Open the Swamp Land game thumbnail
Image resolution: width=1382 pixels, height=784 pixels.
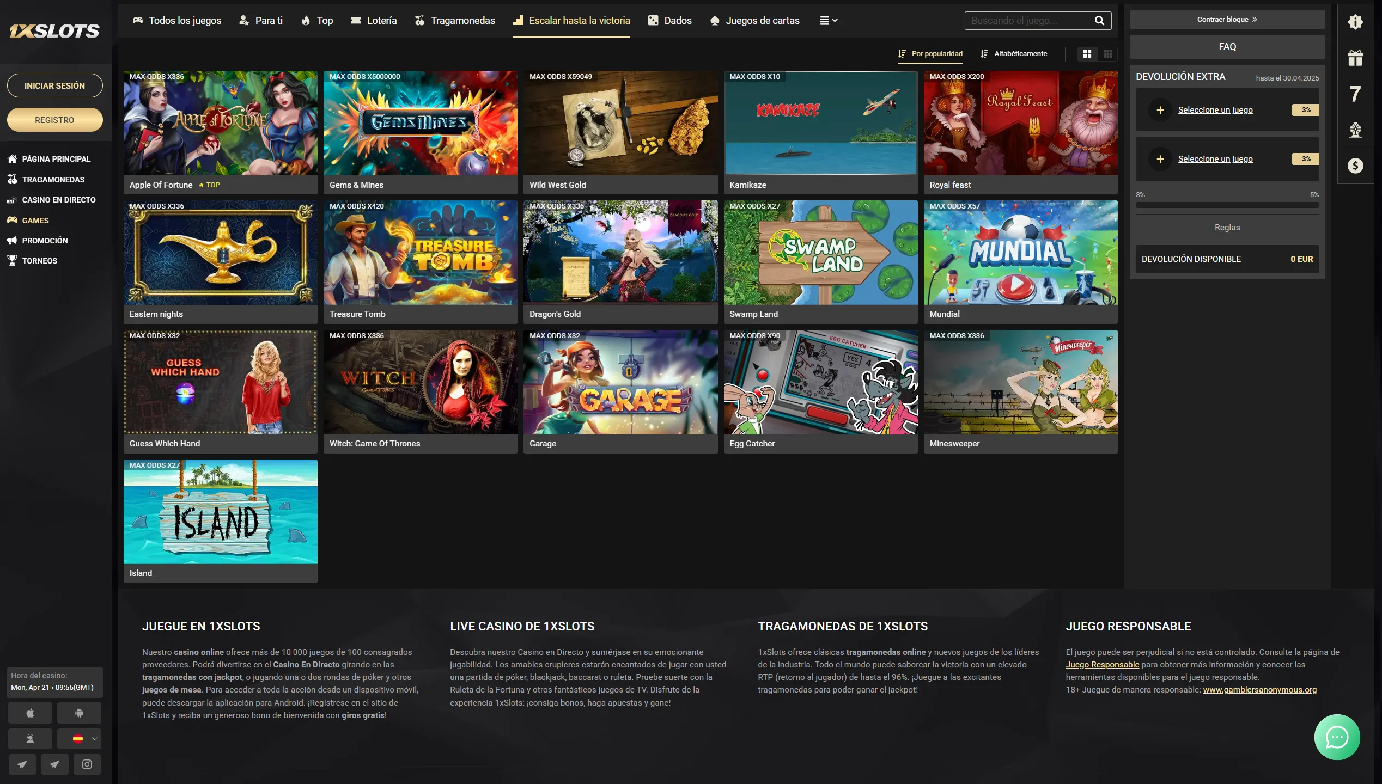820,253
